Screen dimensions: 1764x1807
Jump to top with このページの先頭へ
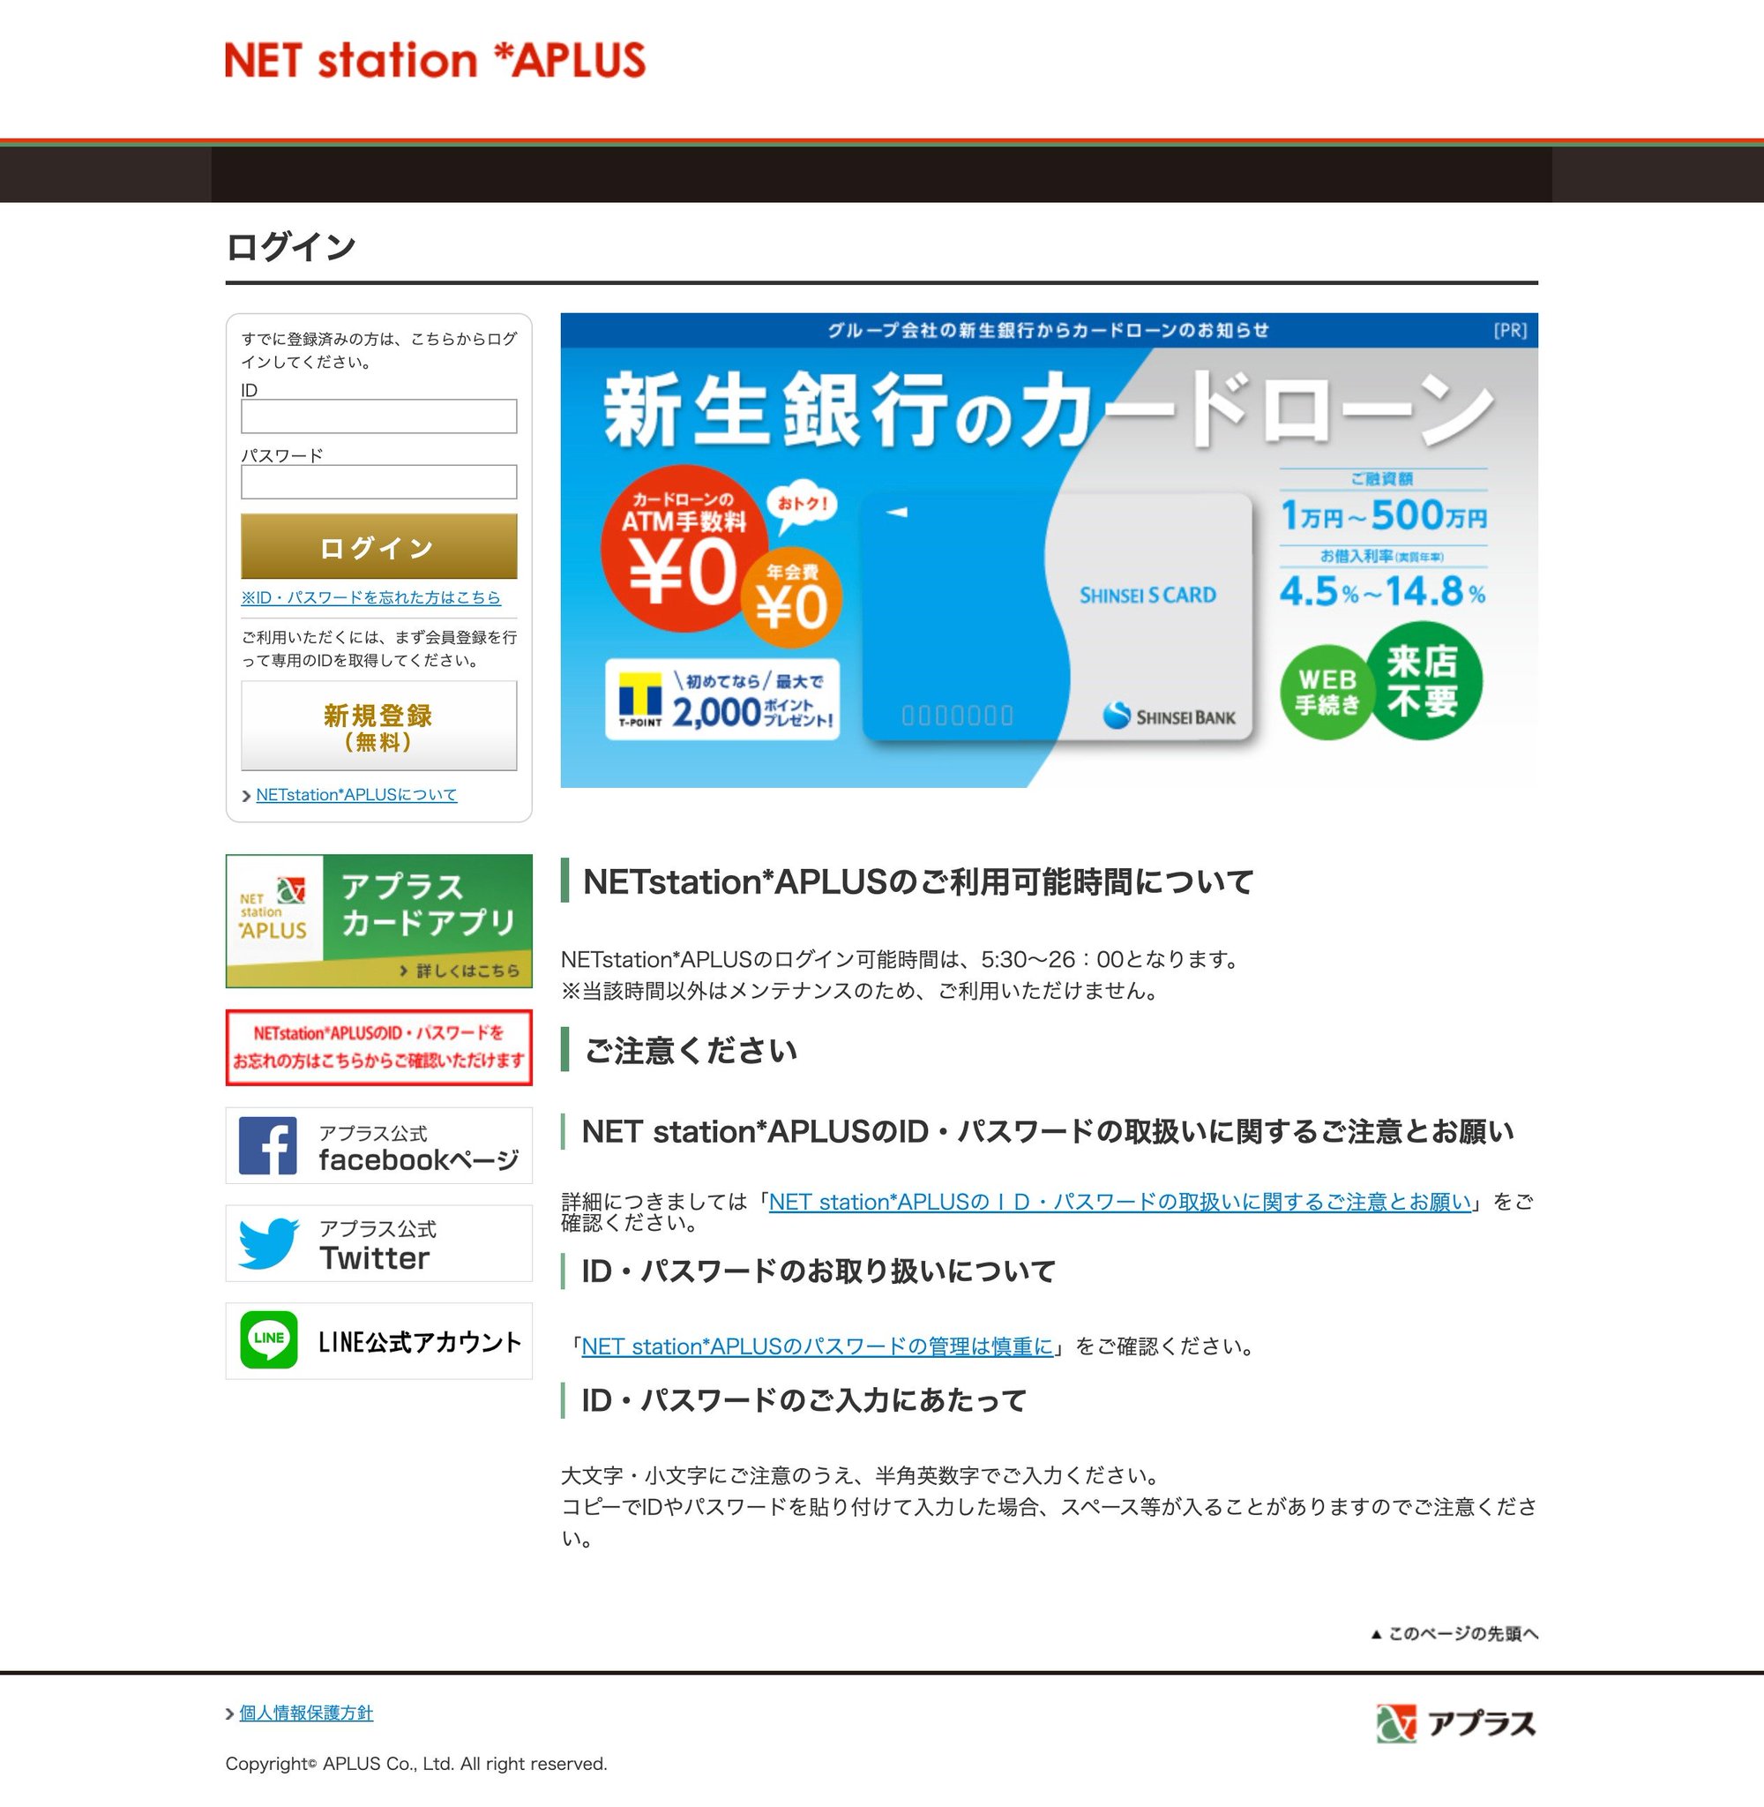tap(1454, 1634)
